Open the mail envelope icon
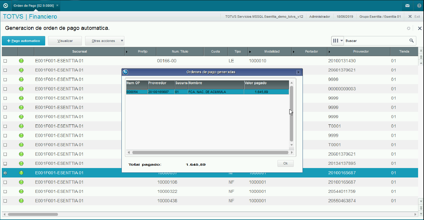Image resolution: width=424 pixels, height=220 pixels. [x=407, y=6]
